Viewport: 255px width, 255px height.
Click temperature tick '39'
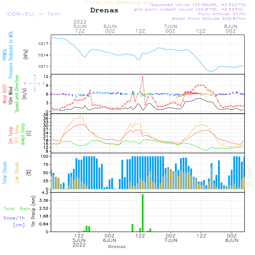click(x=46, y=115)
